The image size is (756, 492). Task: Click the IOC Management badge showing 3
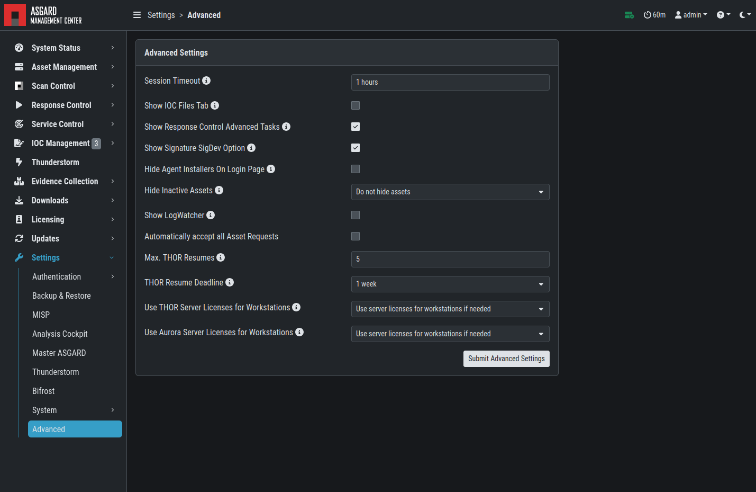(x=96, y=144)
